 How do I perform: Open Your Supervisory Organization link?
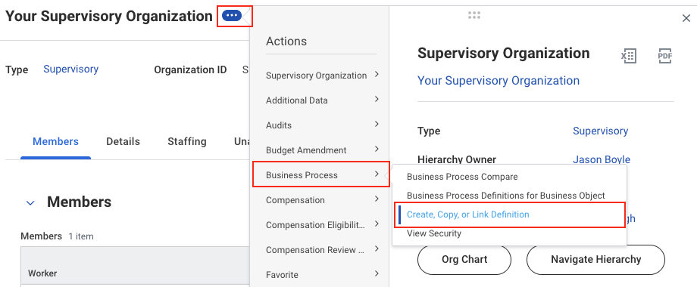(x=499, y=81)
